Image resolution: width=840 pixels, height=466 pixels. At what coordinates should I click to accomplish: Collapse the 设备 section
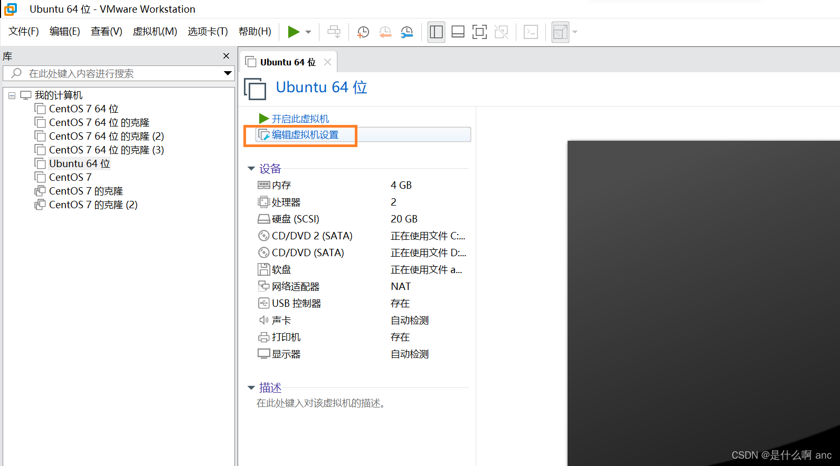pyautogui.click(x=251, y=169)
